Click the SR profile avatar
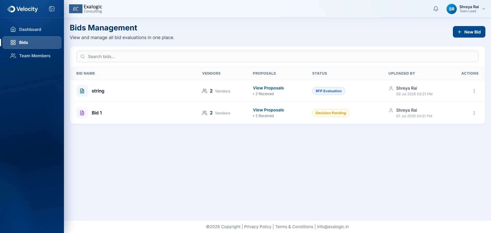491x233 pixels. 452,9
